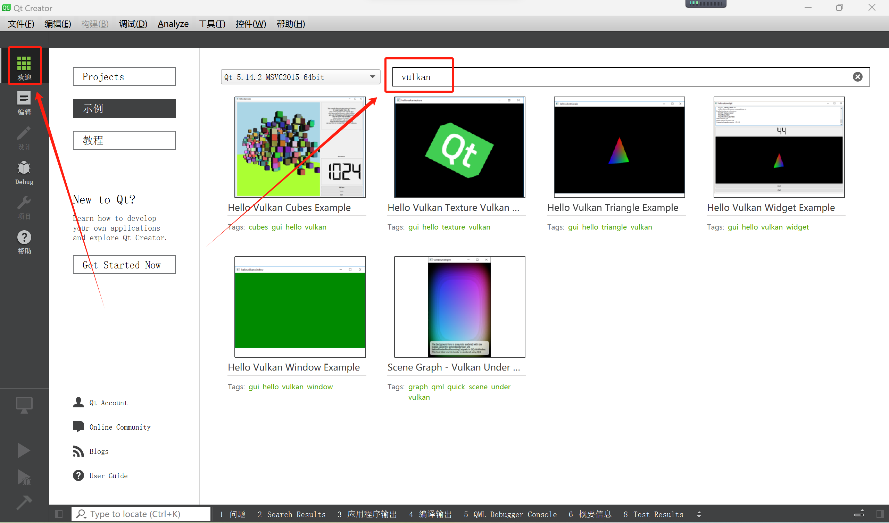889x523 pixels.
Task: Switch to Edit mode icon
Action: 24,103
